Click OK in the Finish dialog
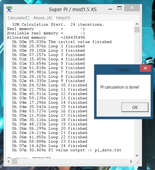 135,107
